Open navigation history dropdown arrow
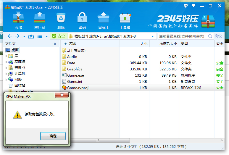Image resolution: width=229 pixels, height=155 pixels. click(x=24, y=36)
